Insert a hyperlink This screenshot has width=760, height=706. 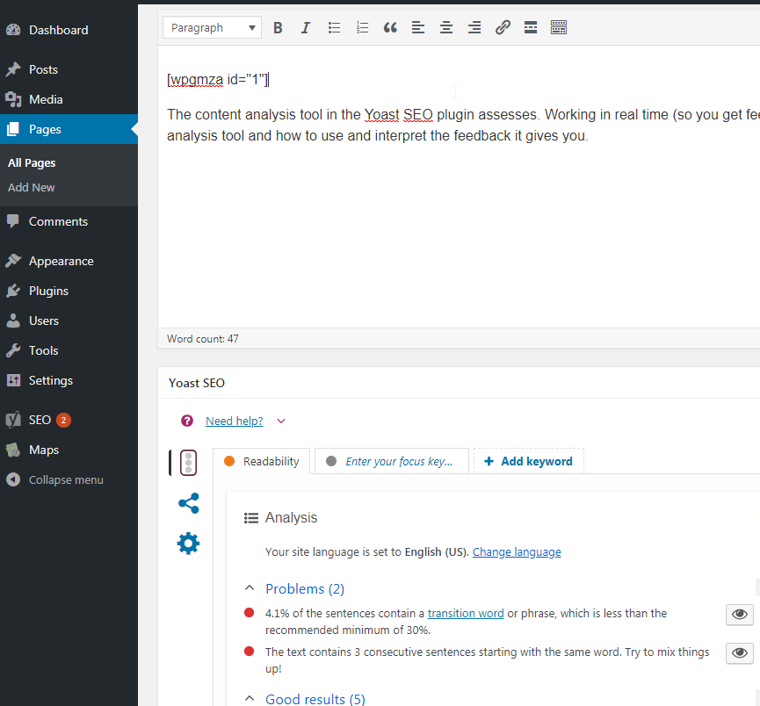click(503, 27)
